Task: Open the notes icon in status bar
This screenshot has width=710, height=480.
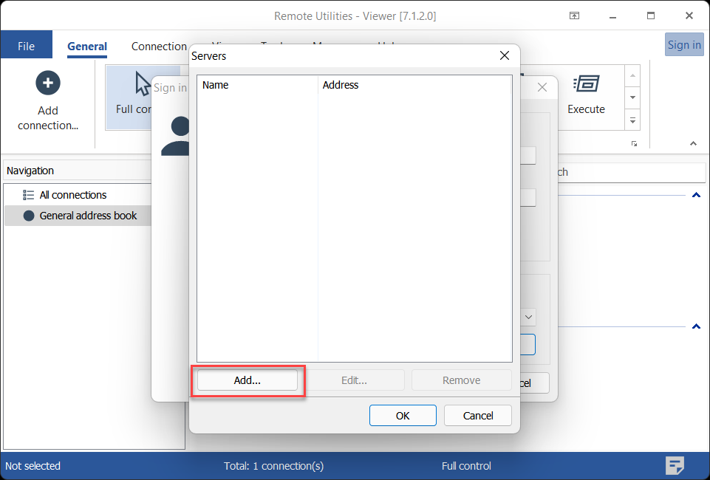Action: [x=674, y=465]
